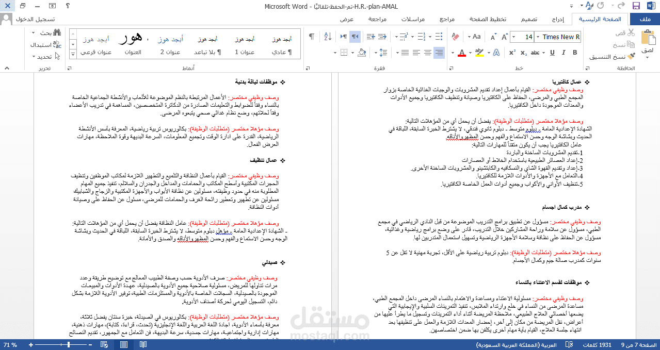
Task: Click the Format Painter (نسخ التنسيق)
Action: pos(613,57)
